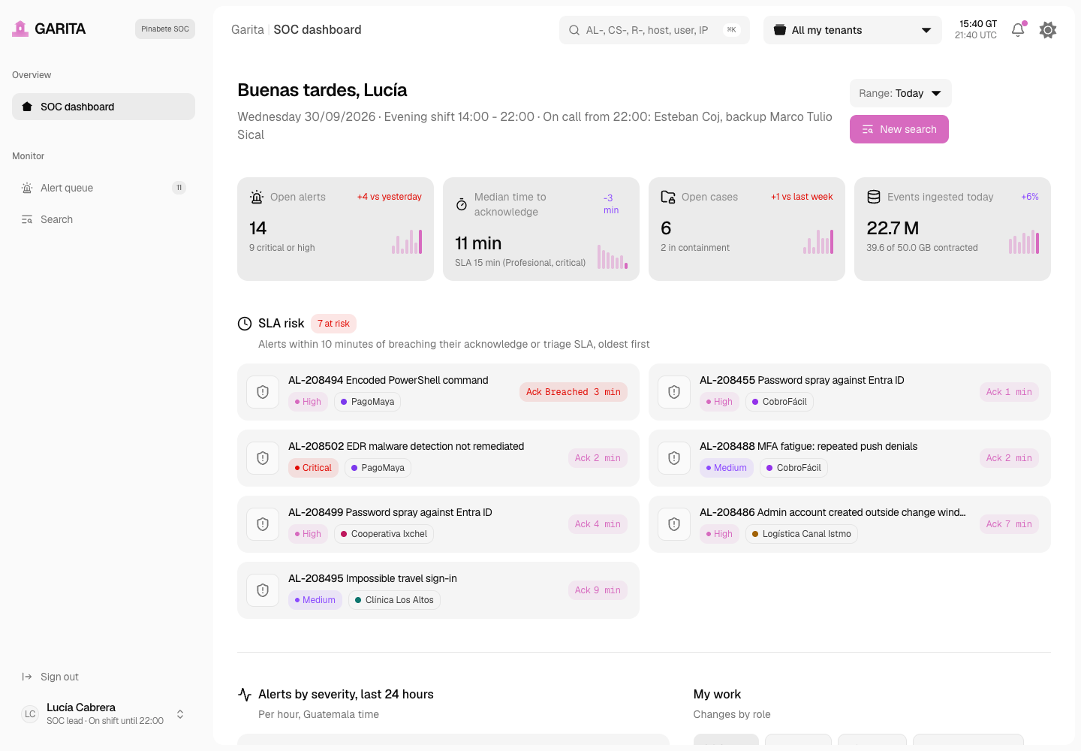This screenshot has width=1081, height=751.
Task: Click the Median time to acknowledge card
Action: pos(541,229)
